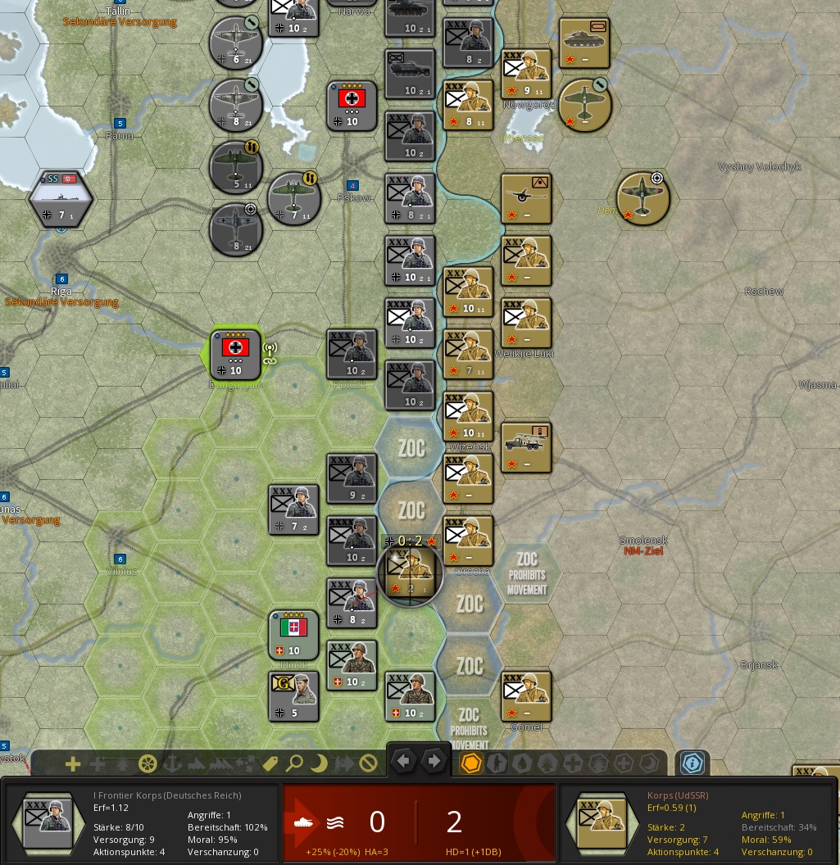This screenshot has width=840, height=865.
Task: Click the crescent moon sleep icon
Action: 319,764
